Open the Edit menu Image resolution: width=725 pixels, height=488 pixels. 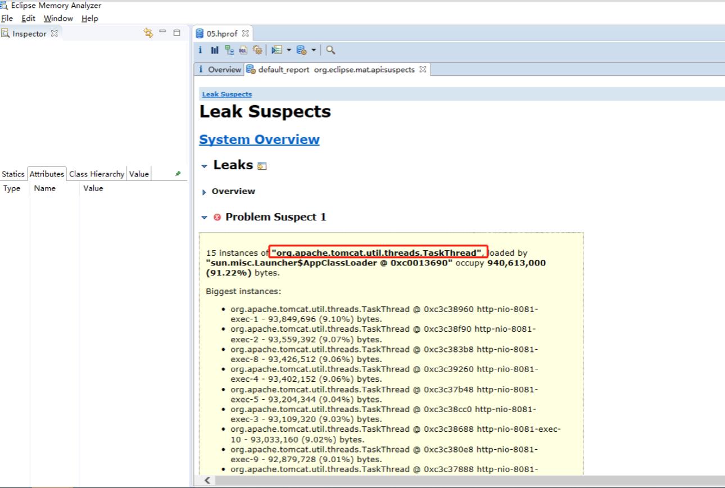[x=28, y=19]
